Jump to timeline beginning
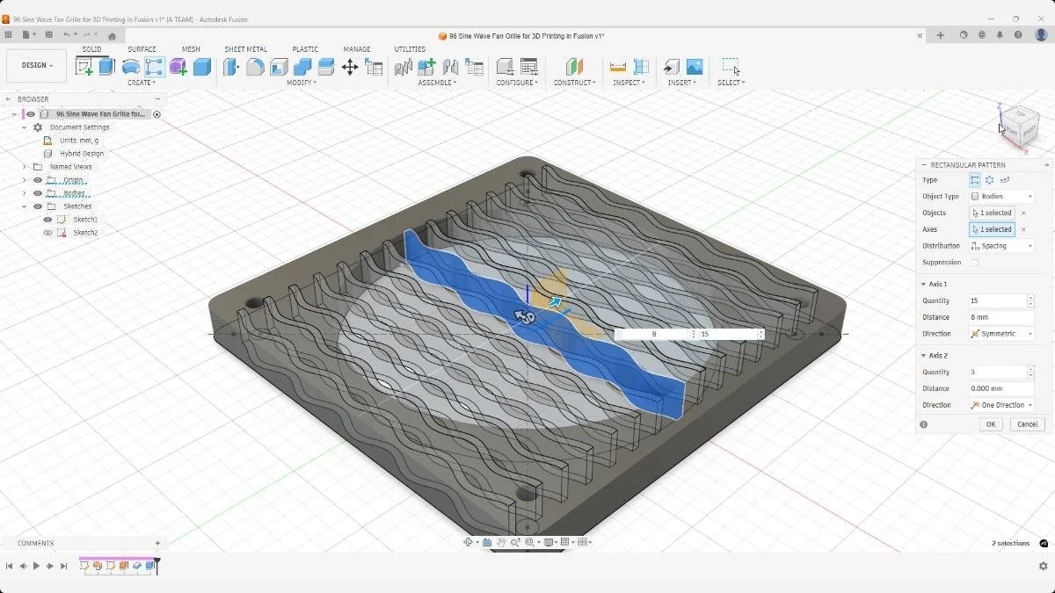This screenshot has height=593, width=1055. (x=10, y=567)
